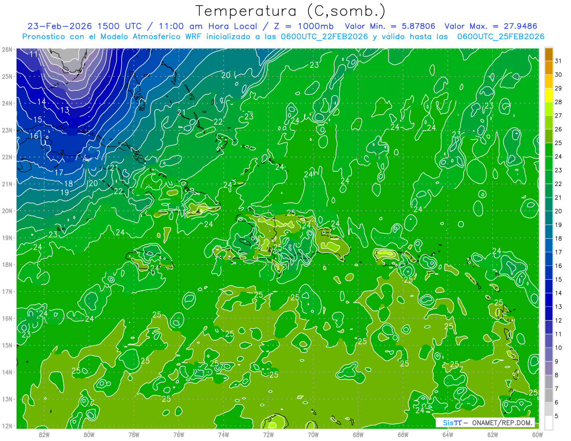Click the "24N" latitude axis label
The width and height of the screenshot is (571, 441).
coord(7,103)
